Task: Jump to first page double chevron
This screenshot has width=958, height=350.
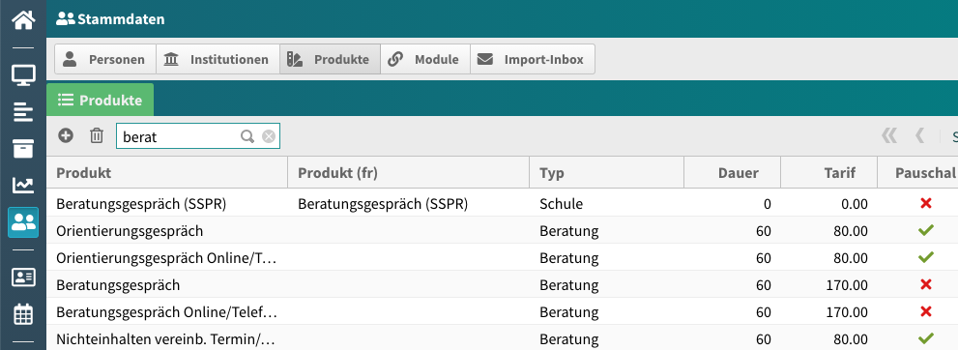Action: click(889, 135)
